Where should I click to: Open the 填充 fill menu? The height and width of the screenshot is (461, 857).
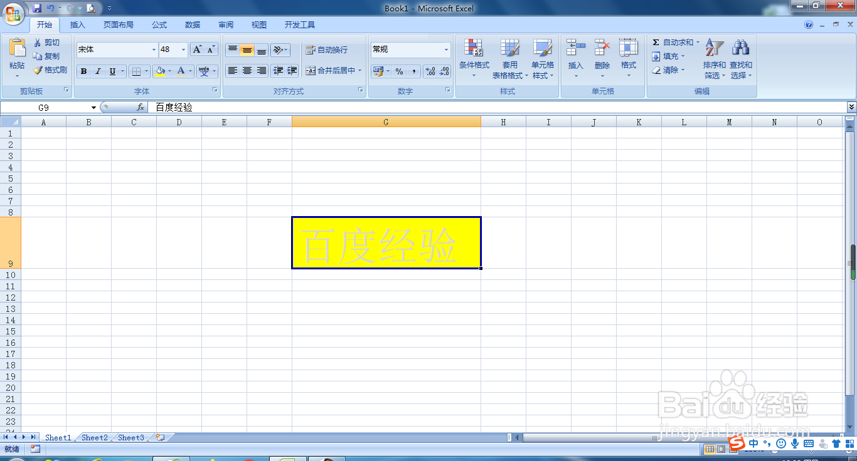[x=669, y=56]
